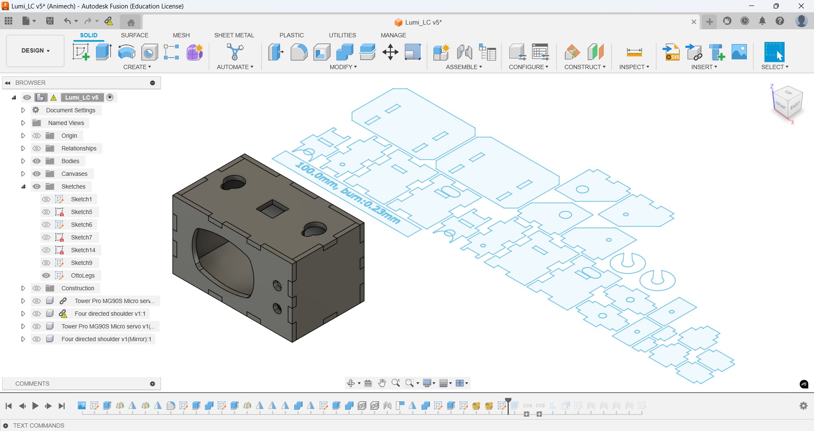Viewport: 814px width, 431px height.
Task: Show the Sketch5 sketch via eye icon
Action: pyautogui.click(x=46, y=212)
